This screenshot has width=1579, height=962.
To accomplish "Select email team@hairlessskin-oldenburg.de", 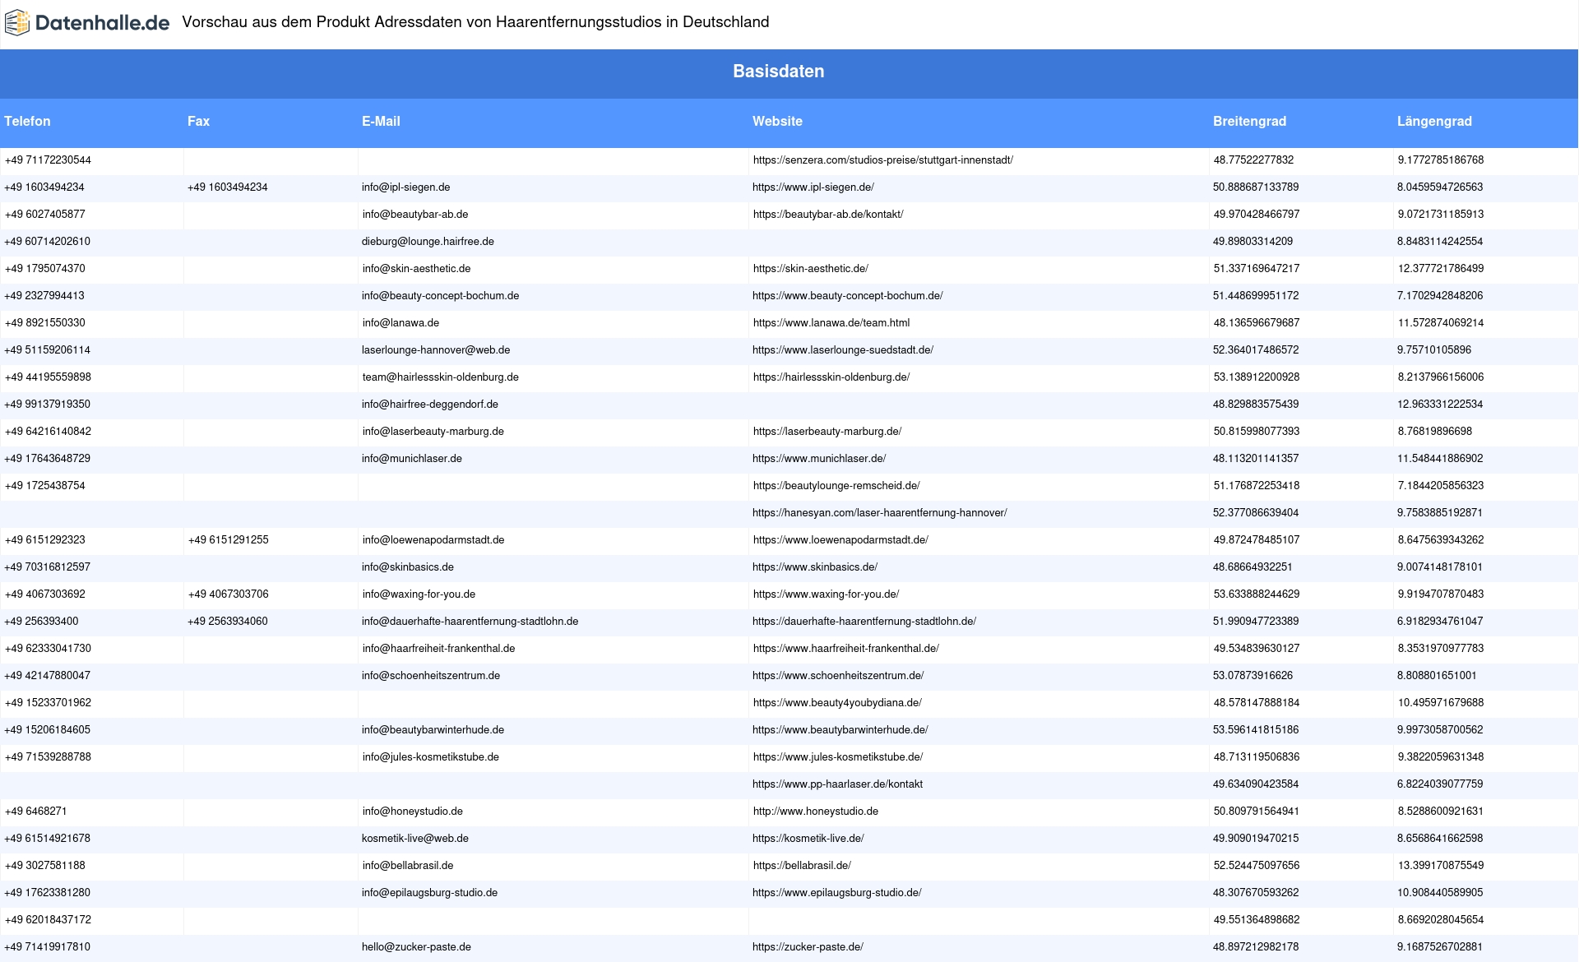I will tap(440, 377).
